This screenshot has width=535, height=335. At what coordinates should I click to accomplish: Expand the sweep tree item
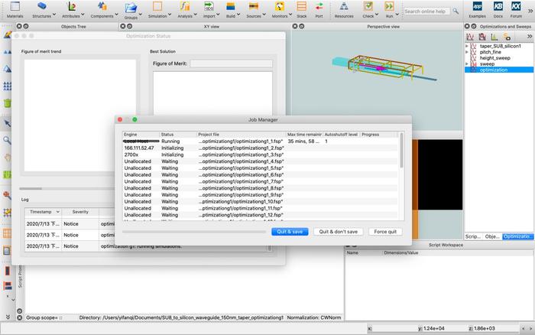point(467,63)
